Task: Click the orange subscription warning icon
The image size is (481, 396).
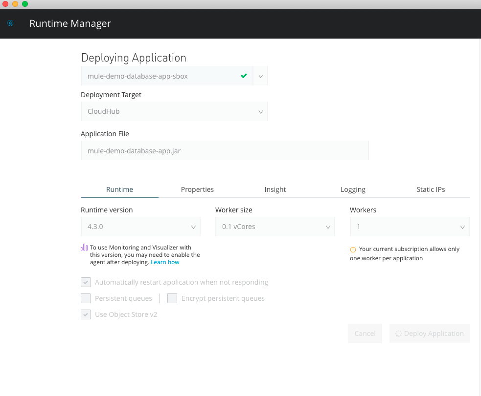Action: 353,250
